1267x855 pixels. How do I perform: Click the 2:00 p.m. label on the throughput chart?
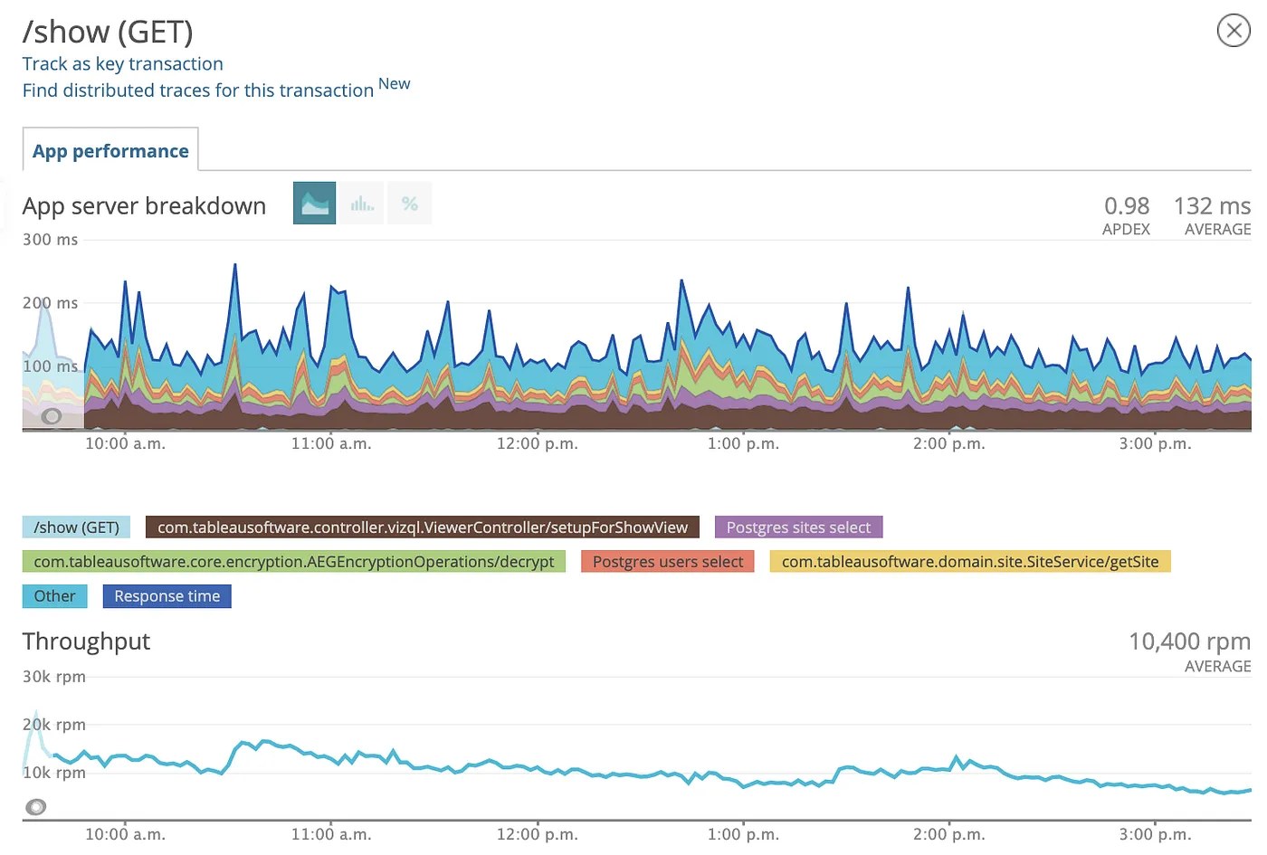(948, 834)
